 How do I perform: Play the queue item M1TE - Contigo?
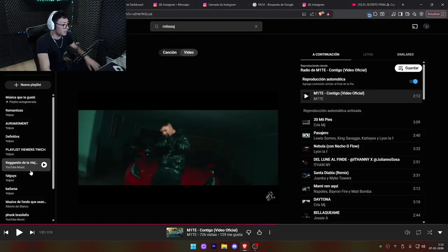361,96
